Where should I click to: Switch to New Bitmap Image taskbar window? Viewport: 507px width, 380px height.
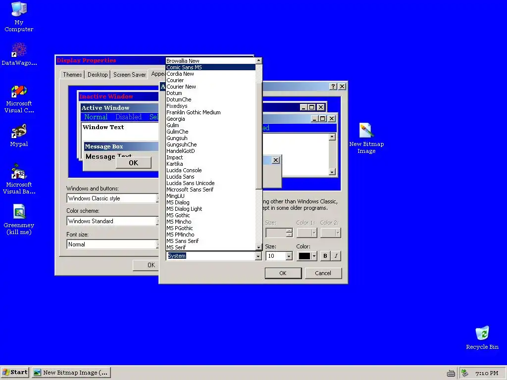click(71, 373)
